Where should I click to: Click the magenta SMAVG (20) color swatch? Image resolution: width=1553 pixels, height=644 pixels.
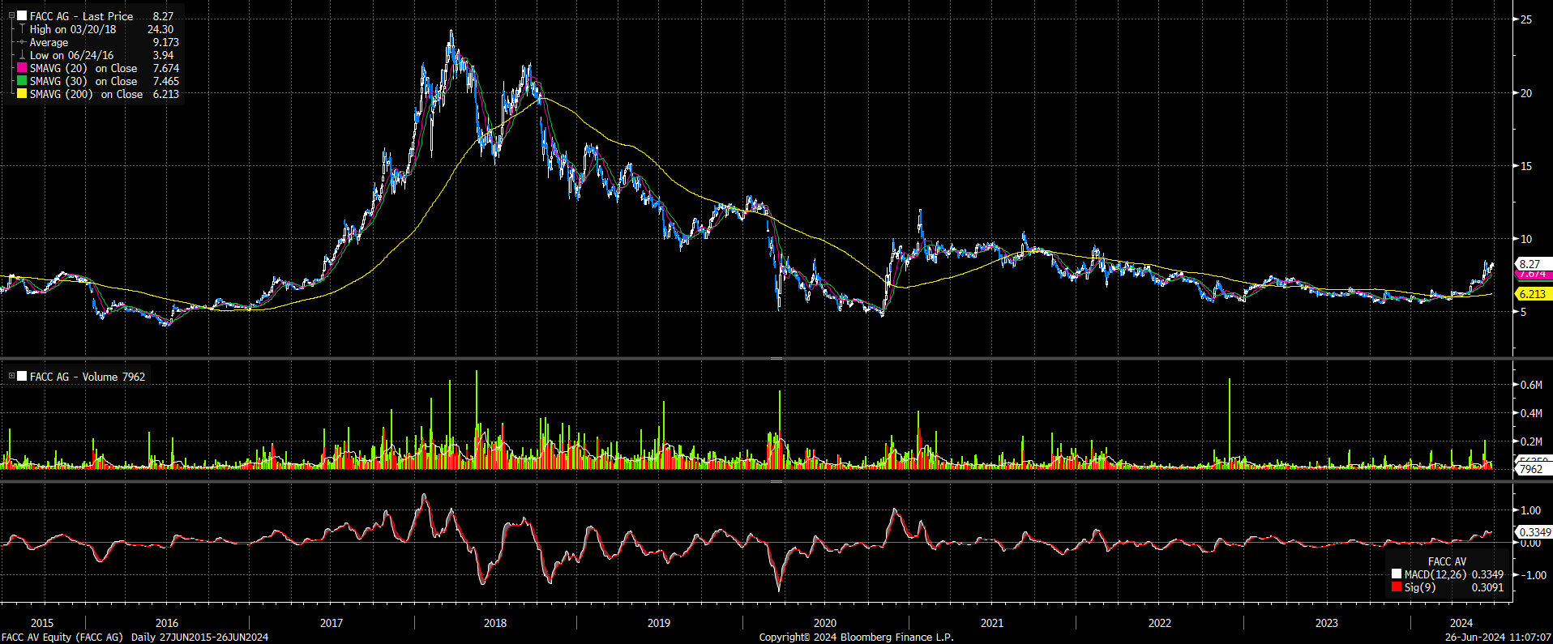(22, 68)
